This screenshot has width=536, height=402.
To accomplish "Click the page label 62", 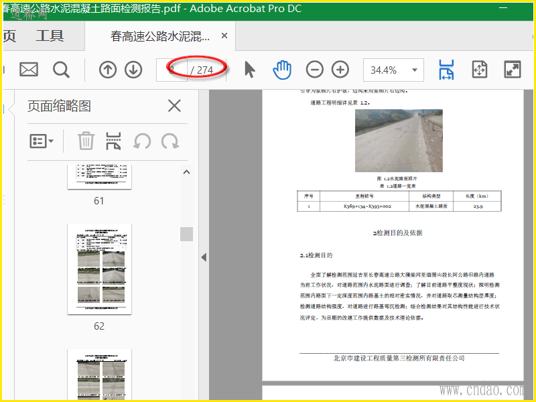I will [99, 326].
